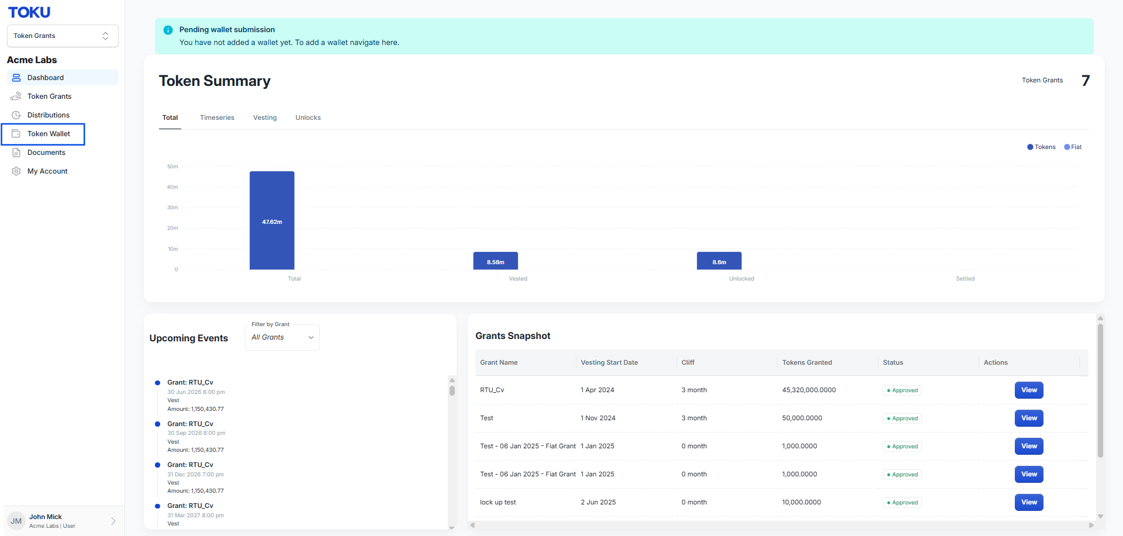1123x536 pixels.
Task: Switch to the Unlocks tab
Action: (x=308, y=117)
